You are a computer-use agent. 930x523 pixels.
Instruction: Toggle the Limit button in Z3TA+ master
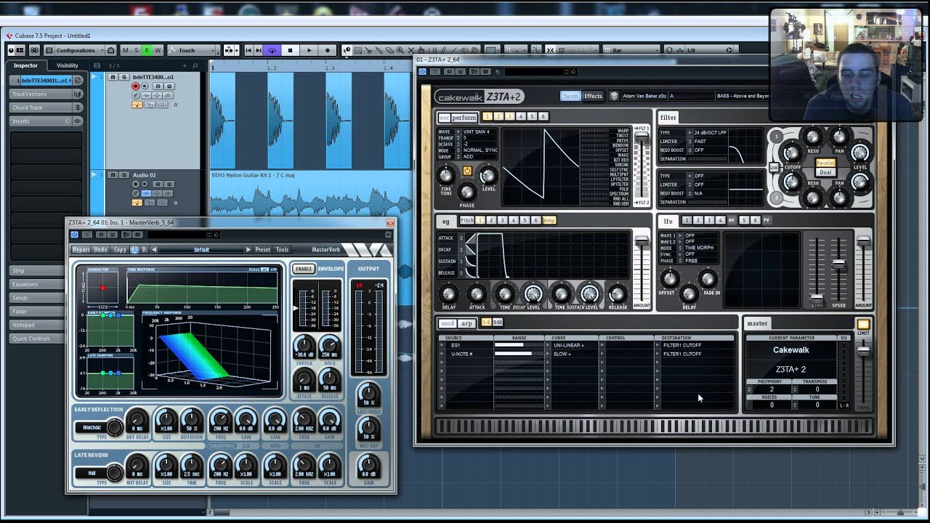[x=862, y=325]
